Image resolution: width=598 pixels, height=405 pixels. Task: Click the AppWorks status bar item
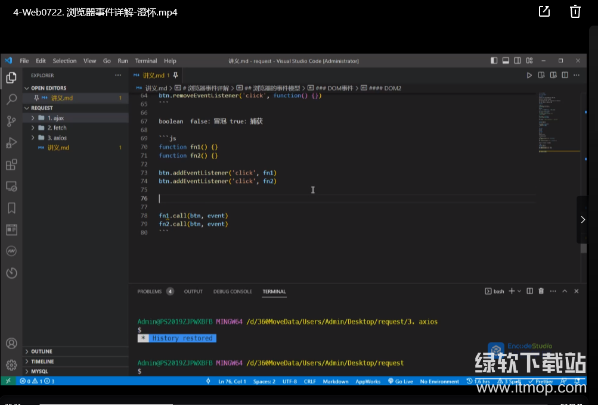[368, 381]
